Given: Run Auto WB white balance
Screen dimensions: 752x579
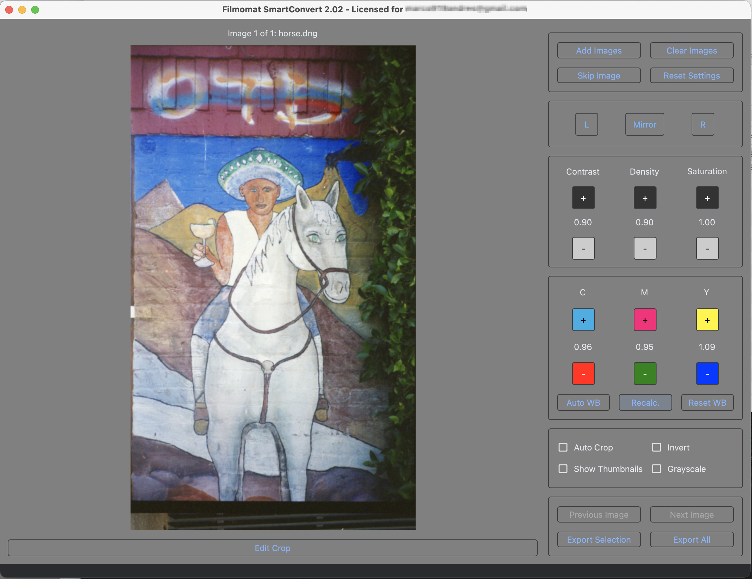Looking at the screenshot, I should coord(583,402).
